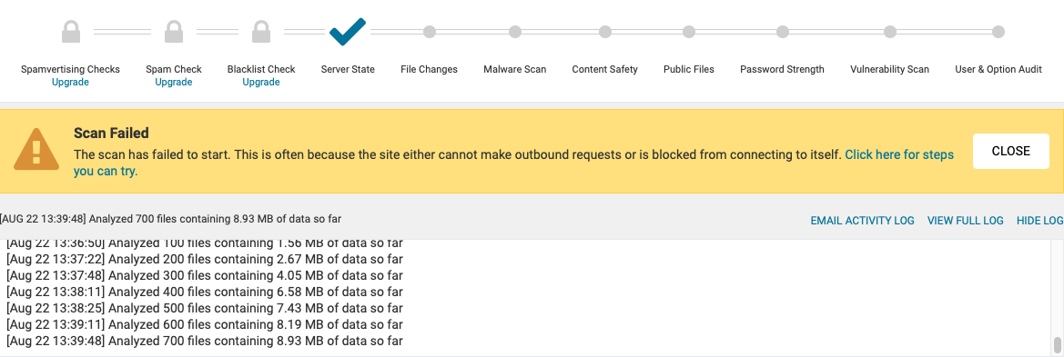Click the User & Option Audit dot
This screenshot has width=1064, height=357.
998,32
